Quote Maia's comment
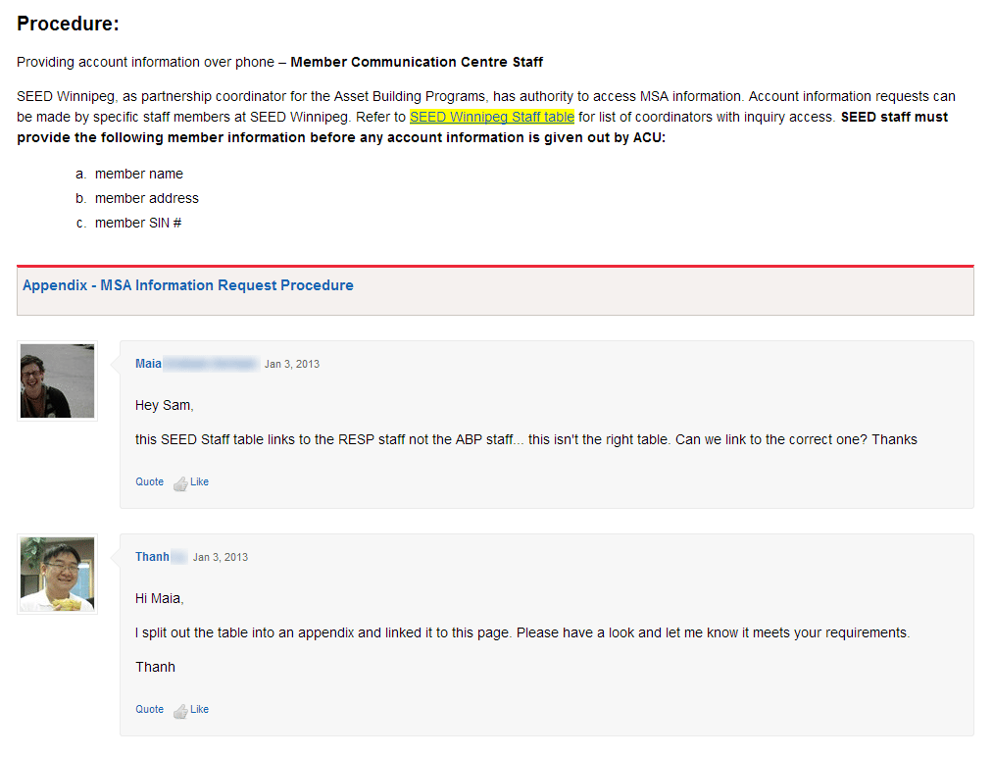This screenshot has width=993, height=757. coord(149,482)
